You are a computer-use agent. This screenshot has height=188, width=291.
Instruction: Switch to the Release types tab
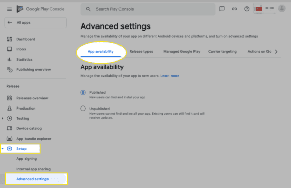141,51
